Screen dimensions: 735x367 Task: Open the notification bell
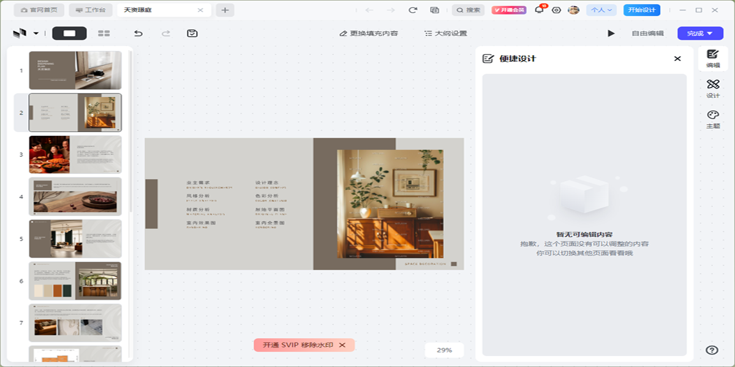point(539,10)
